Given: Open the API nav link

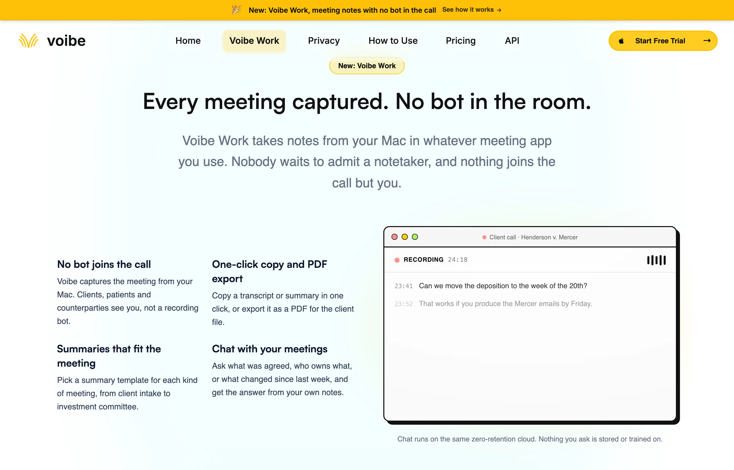Looking at the screenshot, I should 512,40.
